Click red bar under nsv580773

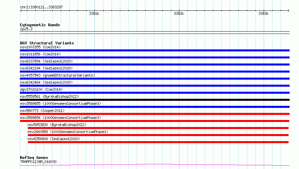click(155, 114)
